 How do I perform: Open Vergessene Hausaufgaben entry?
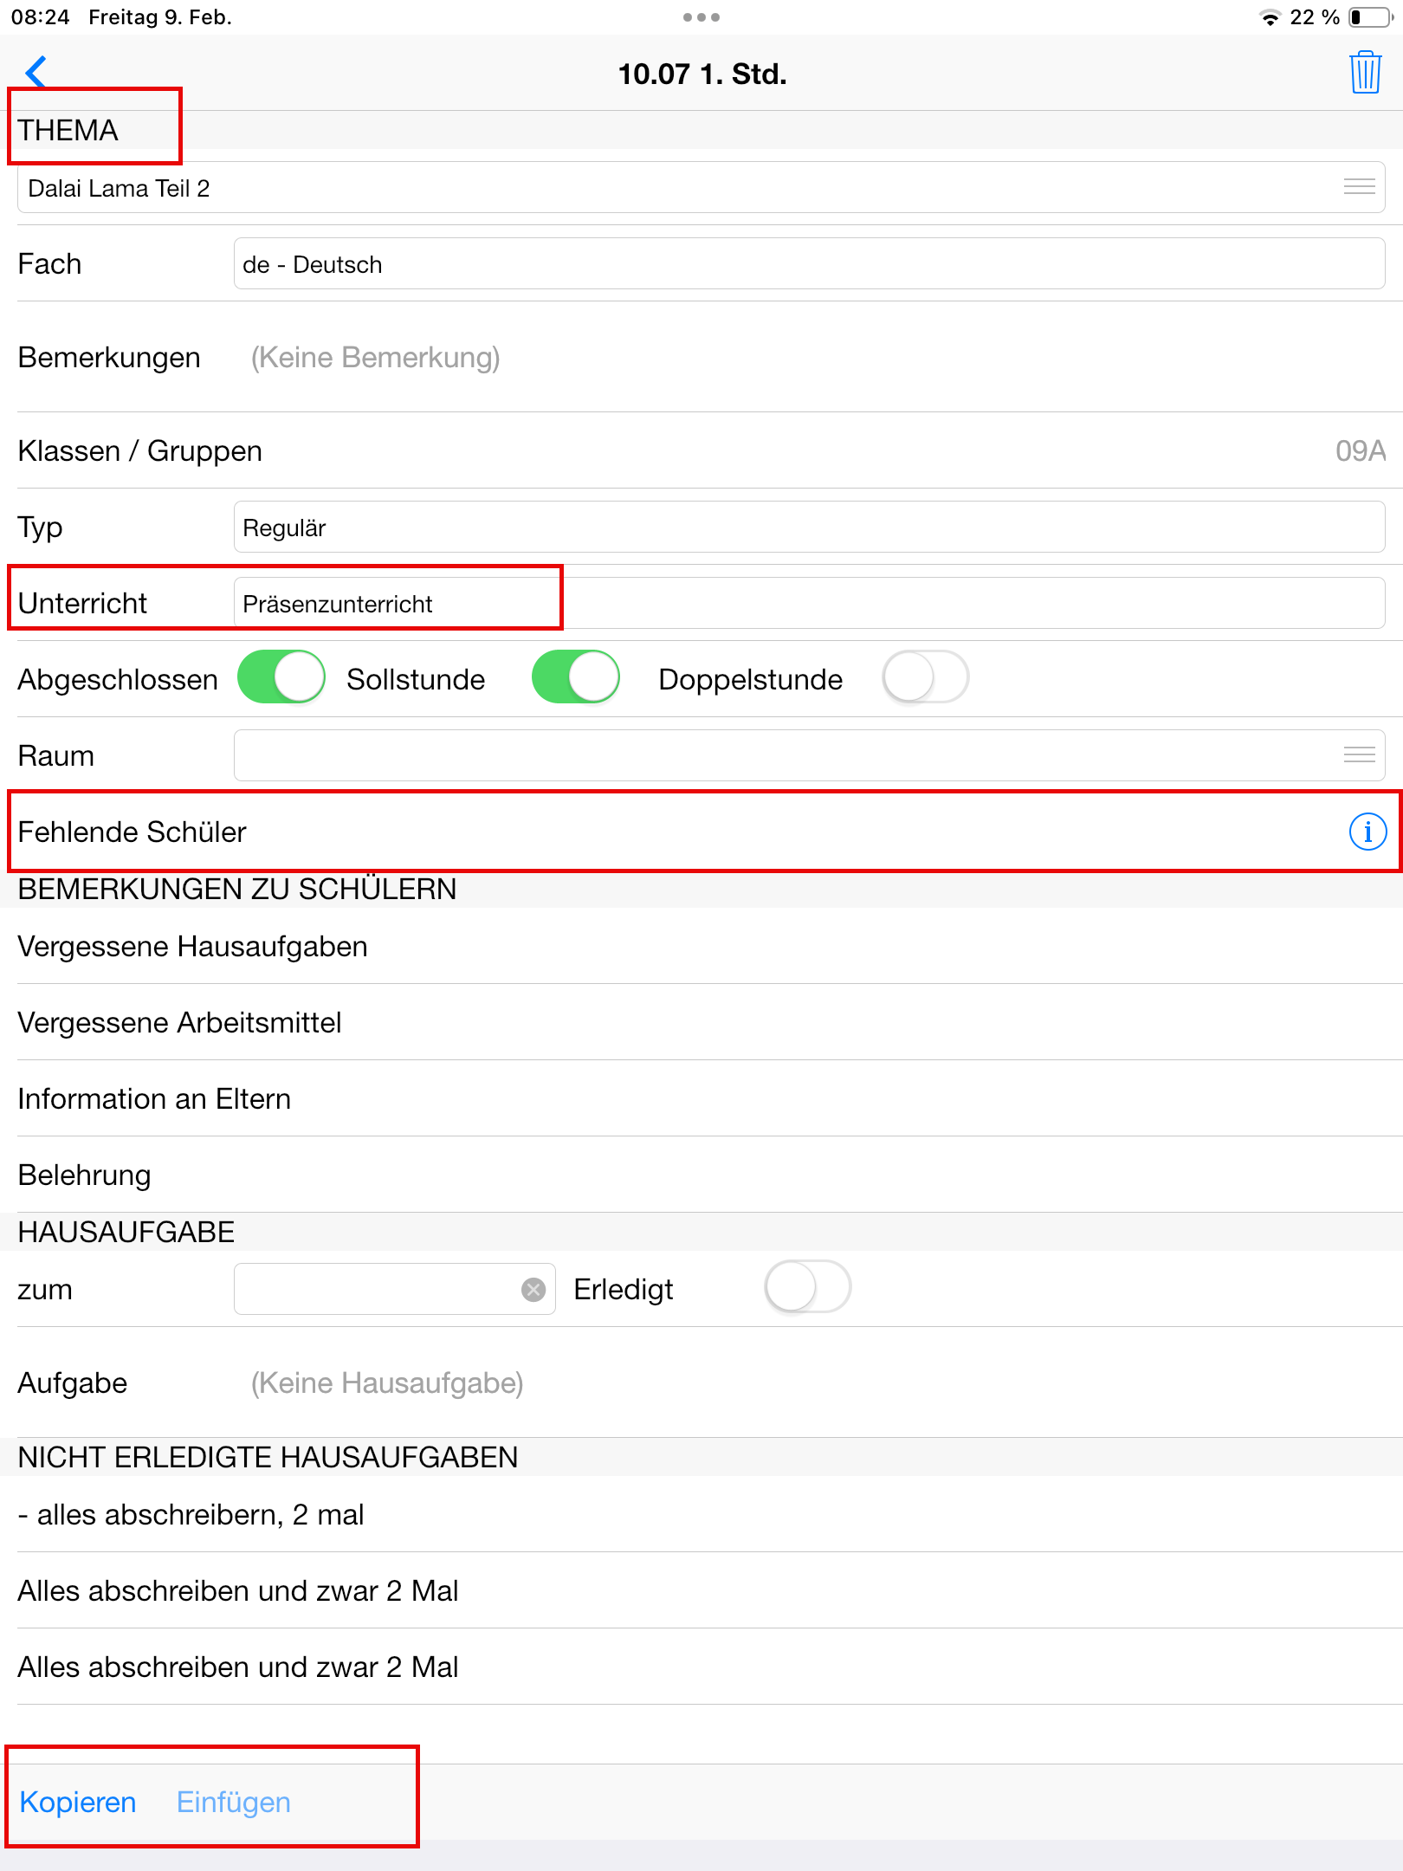(x=701, y=946)
